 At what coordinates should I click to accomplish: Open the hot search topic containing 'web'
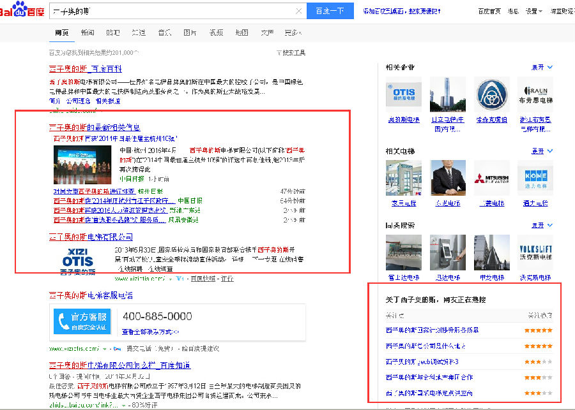pyautogui.click(x=422, y=362)
